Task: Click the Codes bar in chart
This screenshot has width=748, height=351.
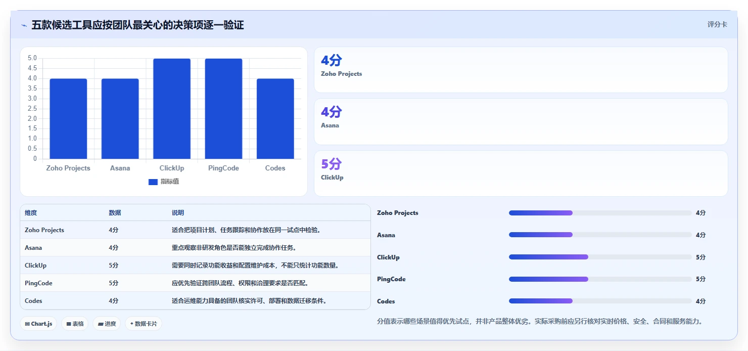Action: (x=275, y=119)
